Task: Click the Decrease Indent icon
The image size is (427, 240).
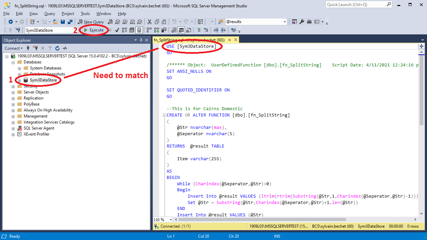Action: click(216, 30)
